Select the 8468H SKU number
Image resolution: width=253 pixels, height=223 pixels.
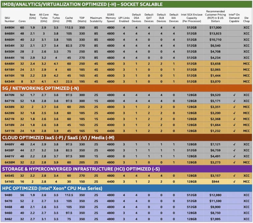point(10,34)
